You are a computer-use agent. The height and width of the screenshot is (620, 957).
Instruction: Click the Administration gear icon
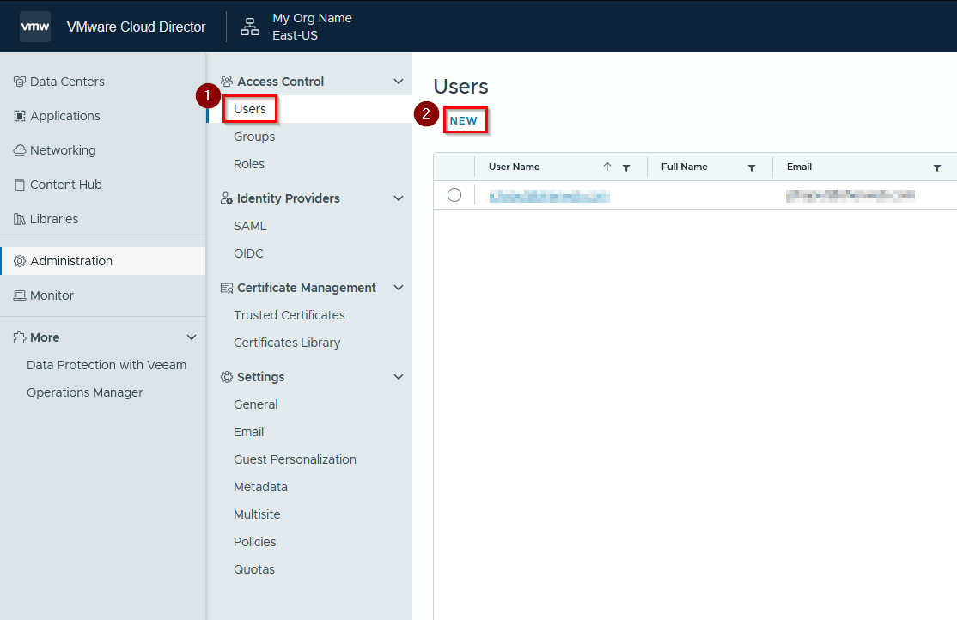tap(20, 261)
